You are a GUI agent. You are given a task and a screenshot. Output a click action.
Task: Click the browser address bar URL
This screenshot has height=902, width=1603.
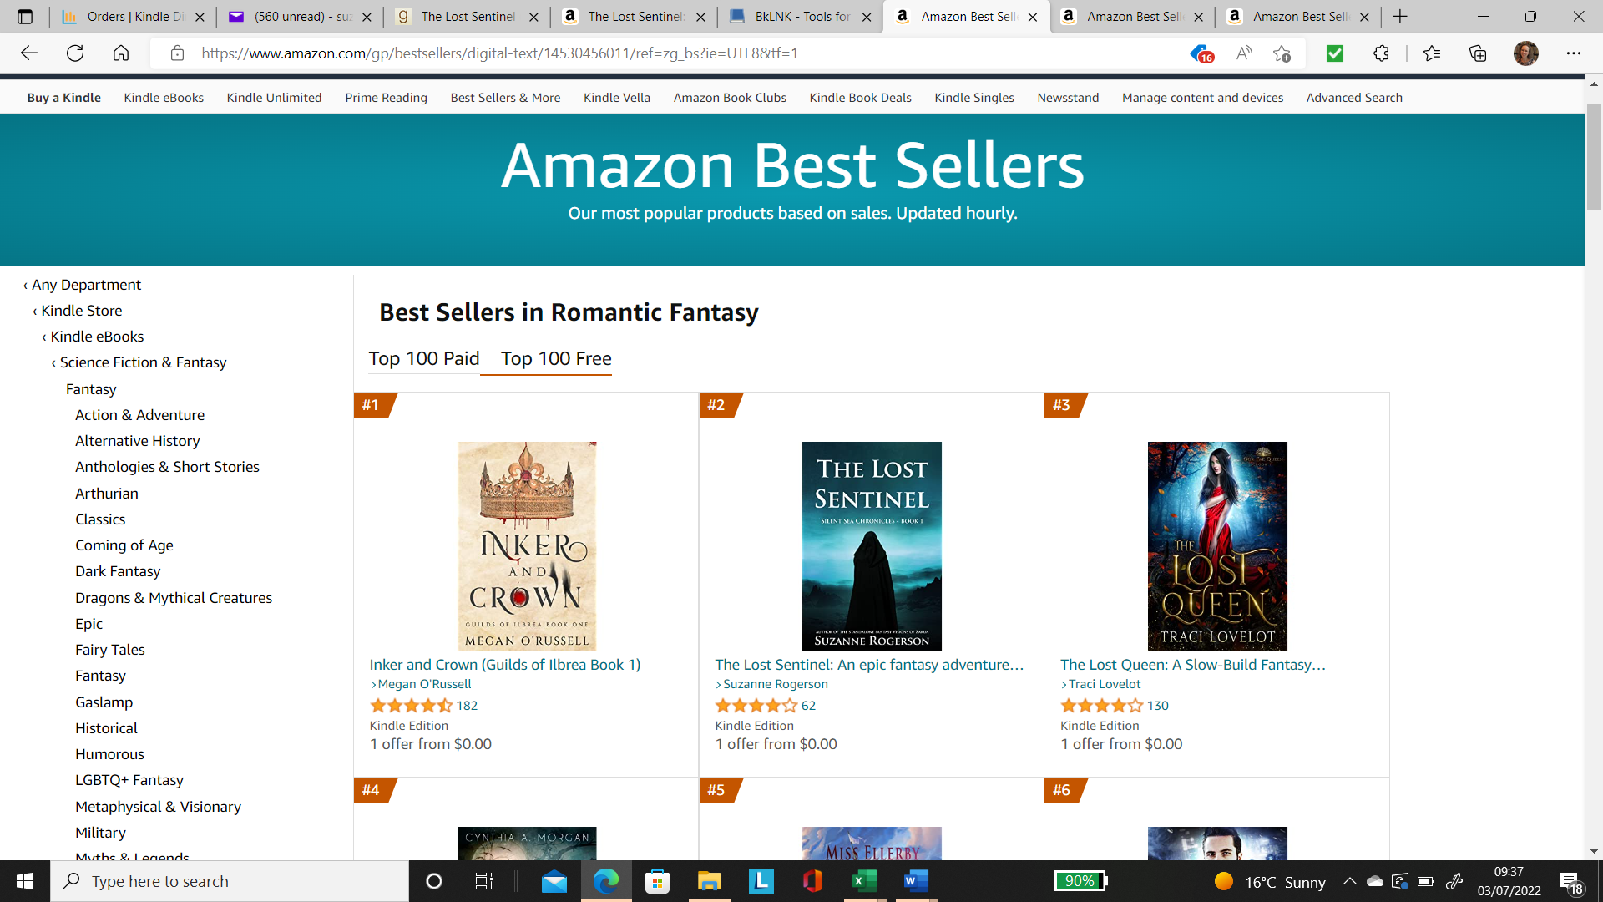pos(499,53)
